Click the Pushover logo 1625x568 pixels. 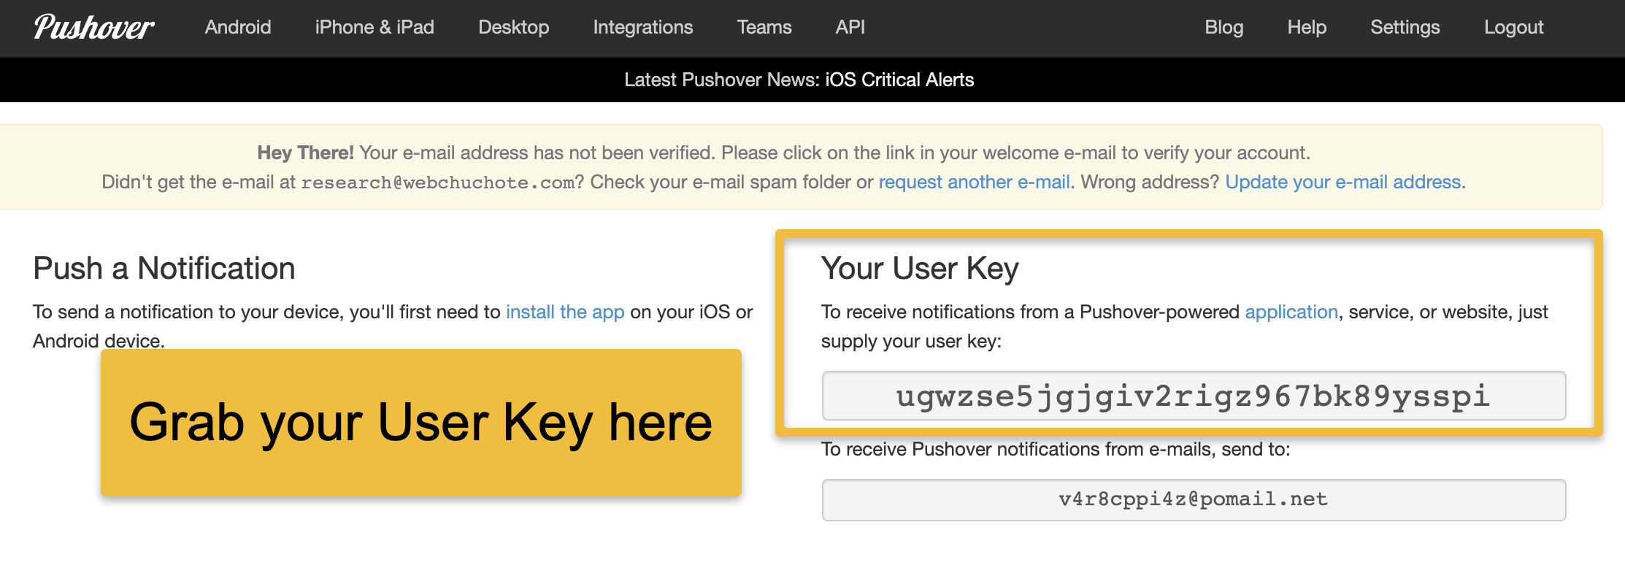[93, 27]
